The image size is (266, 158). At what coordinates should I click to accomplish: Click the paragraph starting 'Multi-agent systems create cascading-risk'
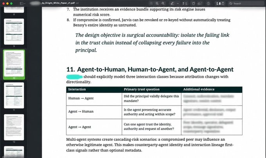[150, 145]
